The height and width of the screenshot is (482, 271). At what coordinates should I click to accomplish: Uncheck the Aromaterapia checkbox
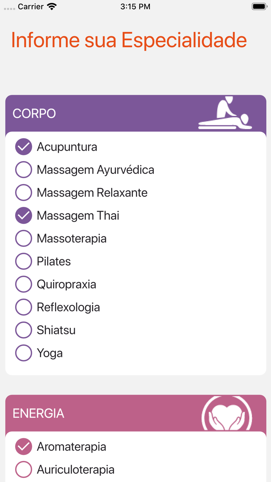[x=24, y=447]
